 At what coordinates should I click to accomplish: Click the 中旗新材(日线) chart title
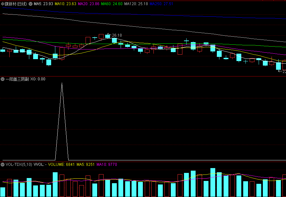point(14,4)
